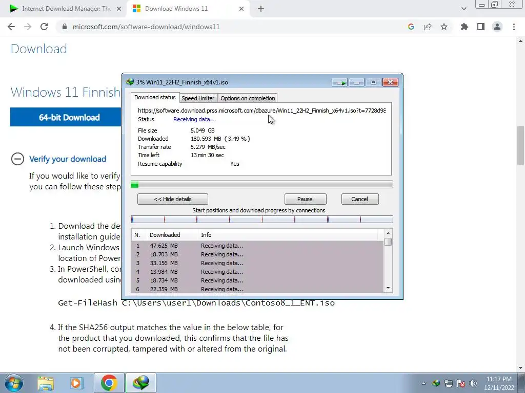The height and width of the screenshot is (393, 525).
Task: Open Chrome profile avatar
Action: [x=497, y=27]
